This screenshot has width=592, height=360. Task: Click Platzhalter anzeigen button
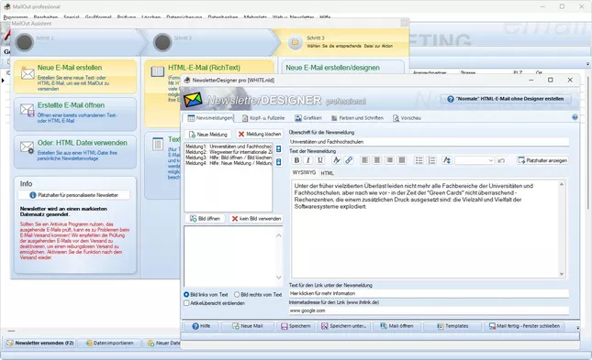pos(542,160)
